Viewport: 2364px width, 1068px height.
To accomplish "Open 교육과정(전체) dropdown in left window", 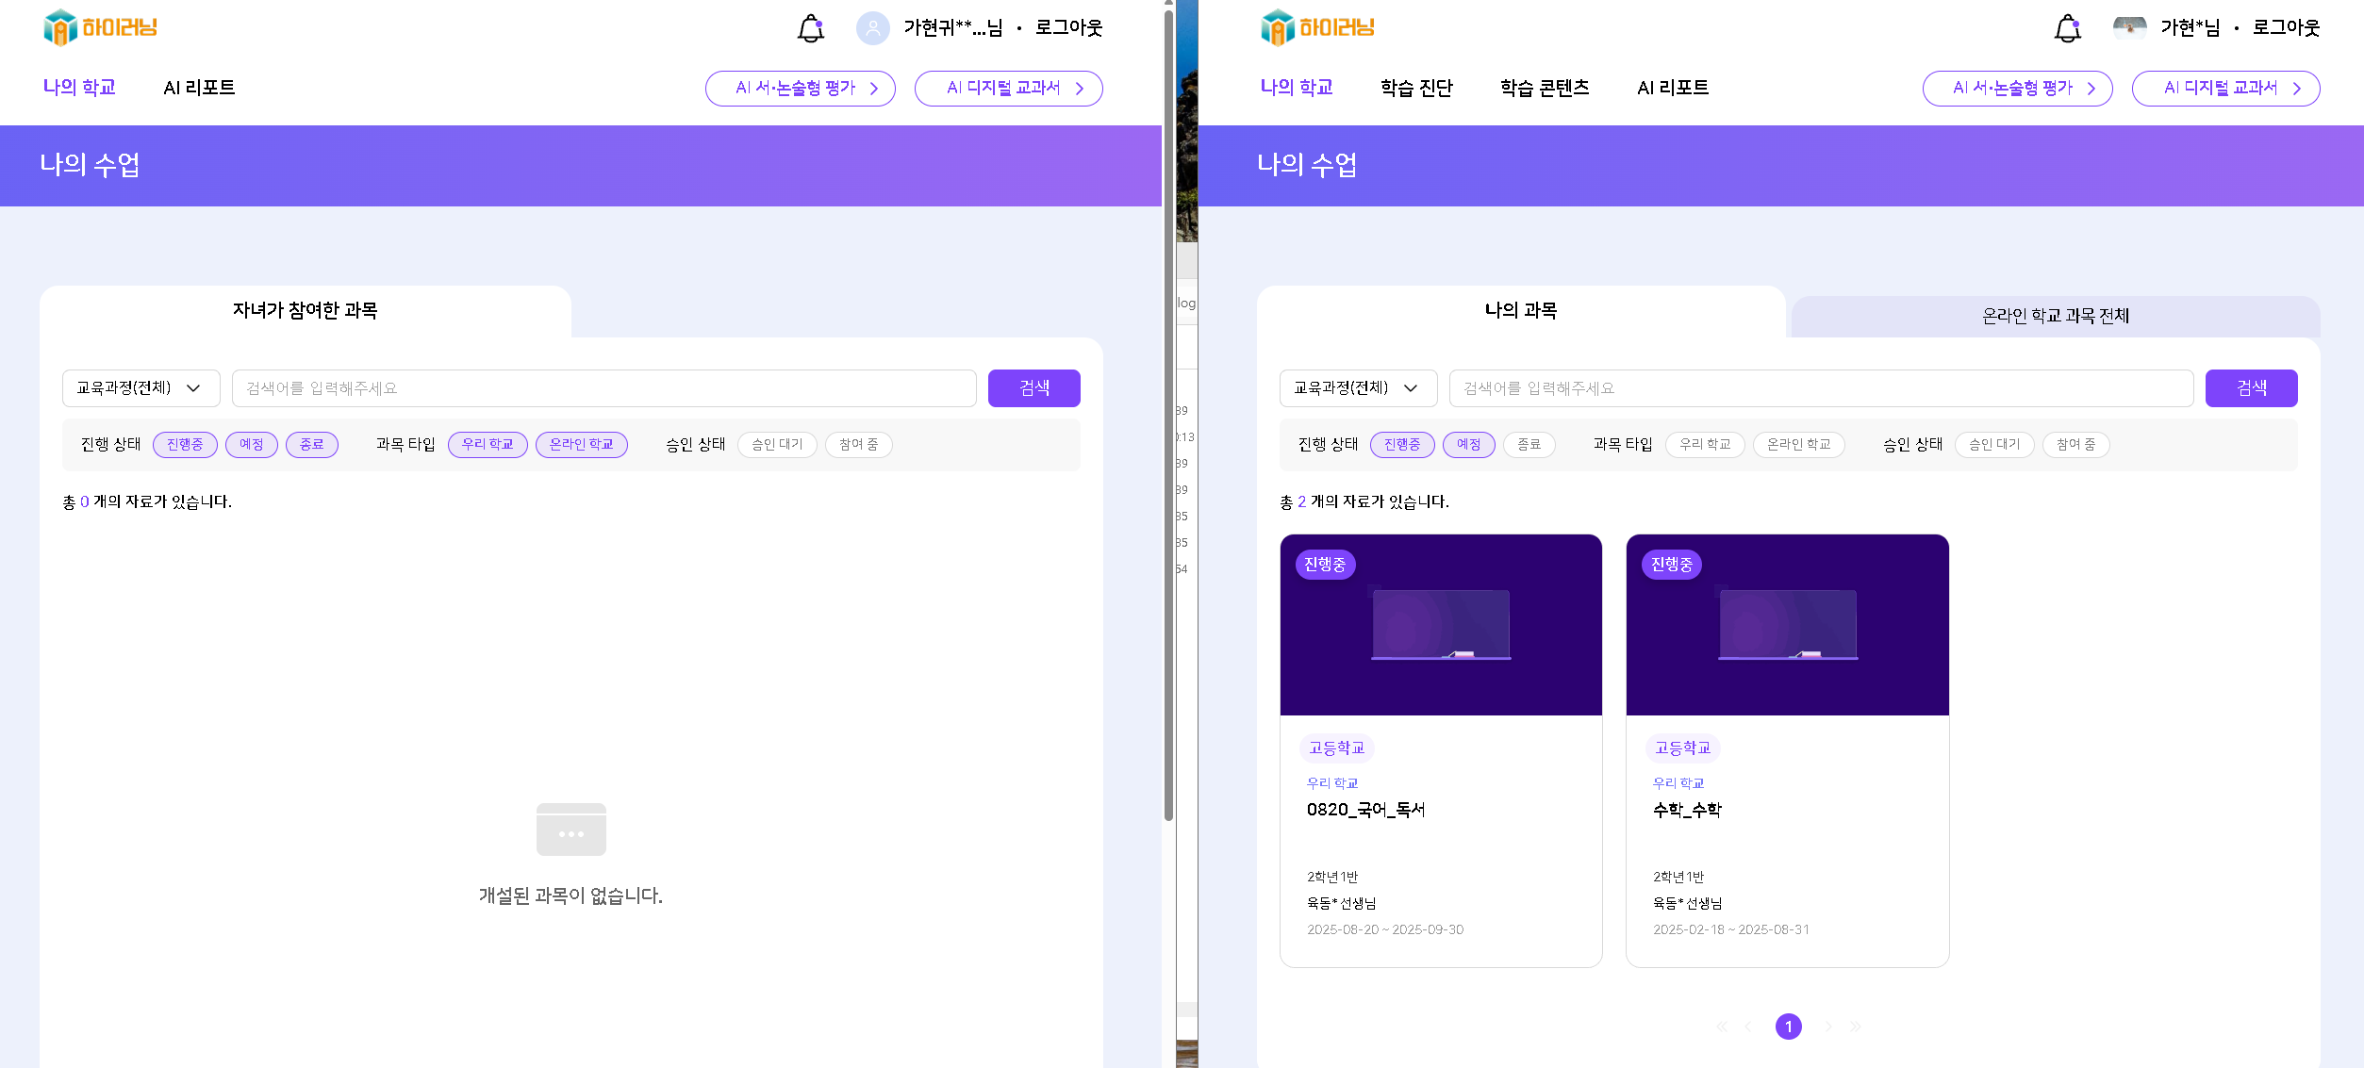I will click(141, 388).
